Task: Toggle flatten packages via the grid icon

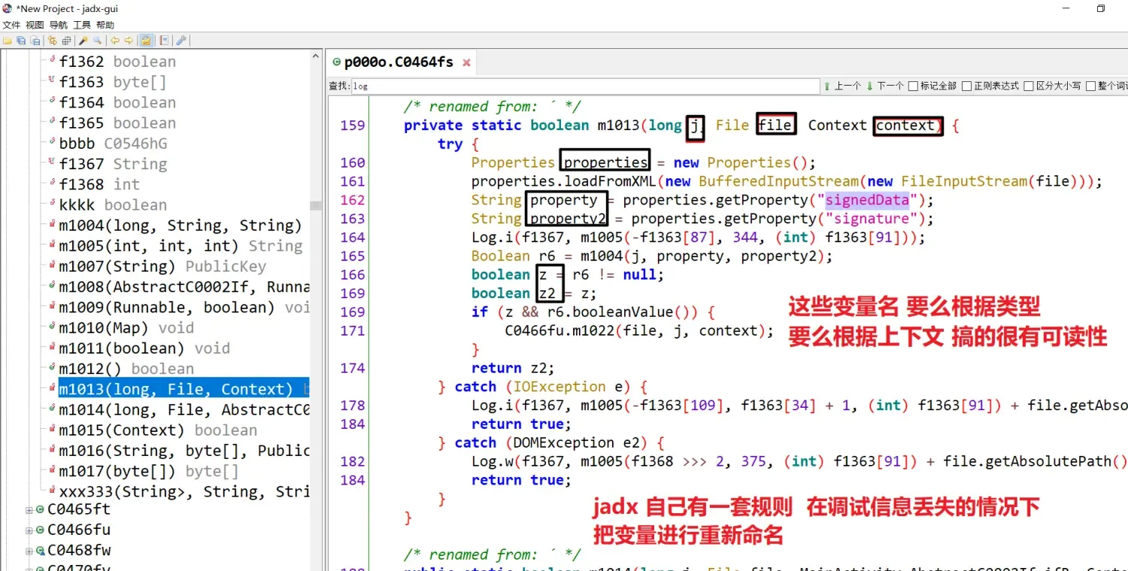Action: 66,41
